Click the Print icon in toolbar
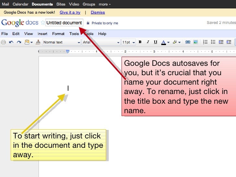The image size is (236, 177). click(x=4, y=42)
